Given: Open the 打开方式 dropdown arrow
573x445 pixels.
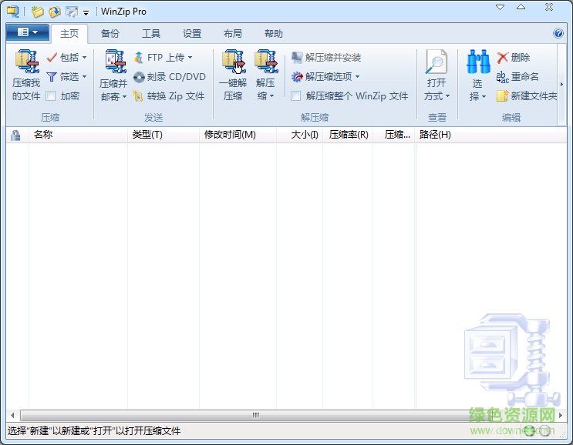Looking at the screenshot, I should click(447, 96).
